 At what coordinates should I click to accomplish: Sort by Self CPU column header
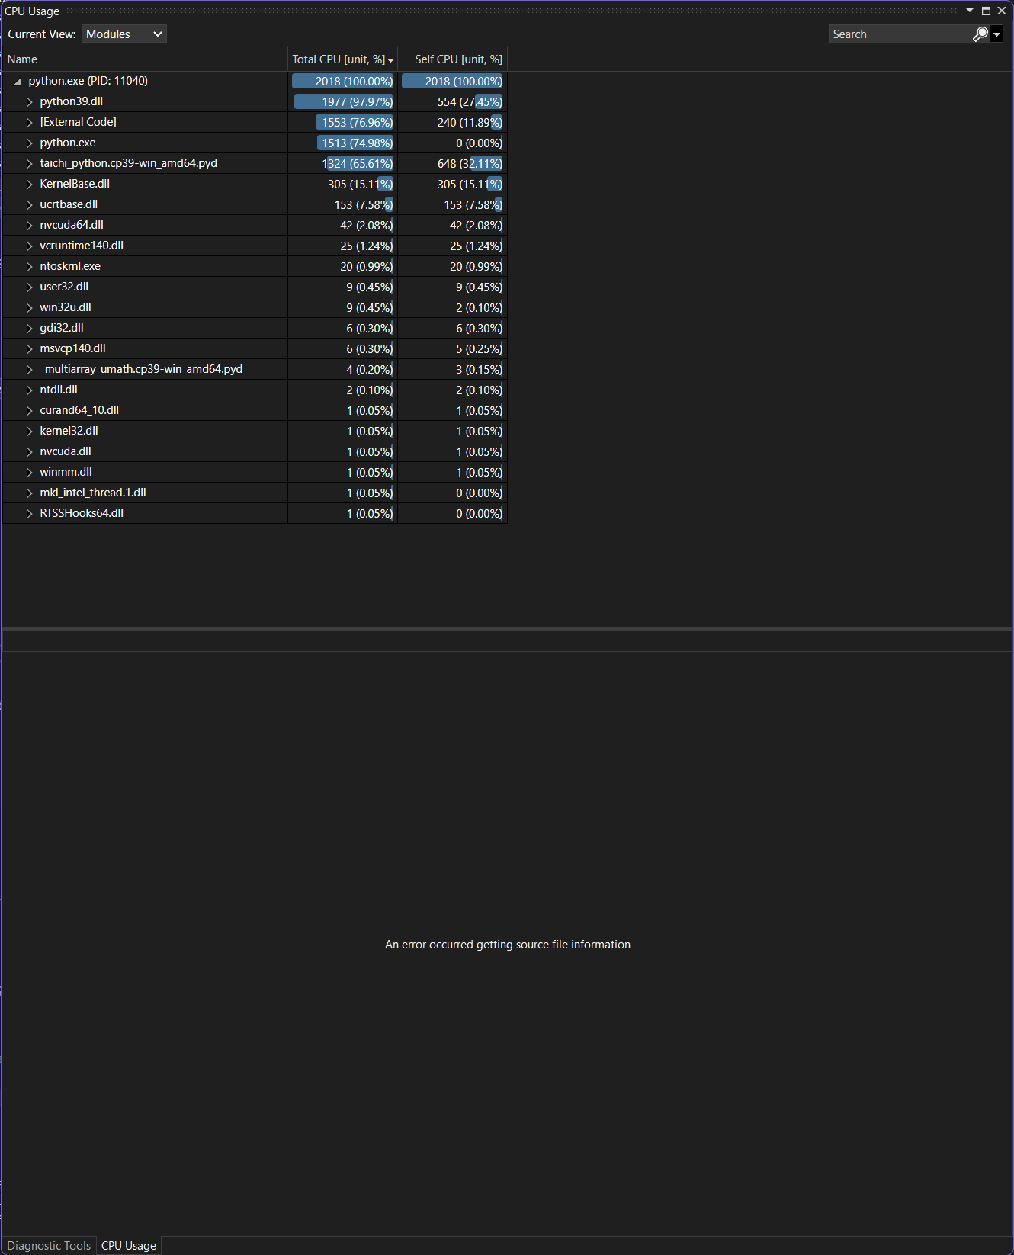[453, 59]
